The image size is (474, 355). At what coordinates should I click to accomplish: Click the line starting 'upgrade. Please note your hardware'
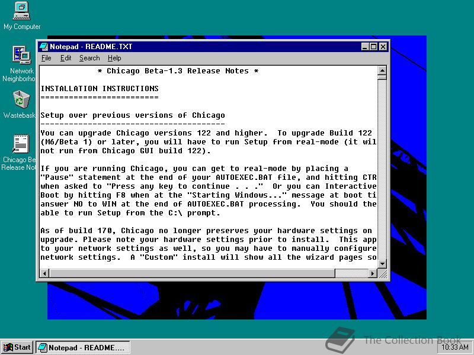(209, 240)
